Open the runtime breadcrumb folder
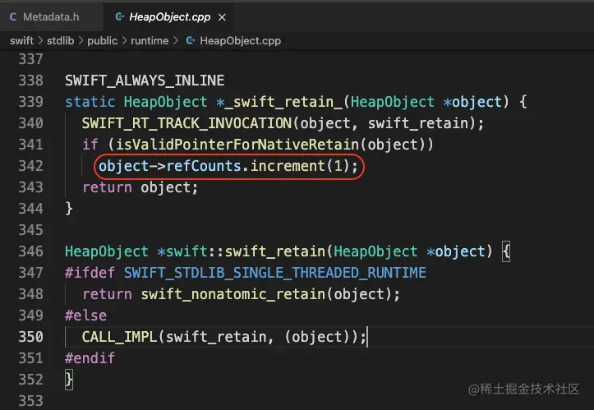Screen dimensions: 594x410 150,40
